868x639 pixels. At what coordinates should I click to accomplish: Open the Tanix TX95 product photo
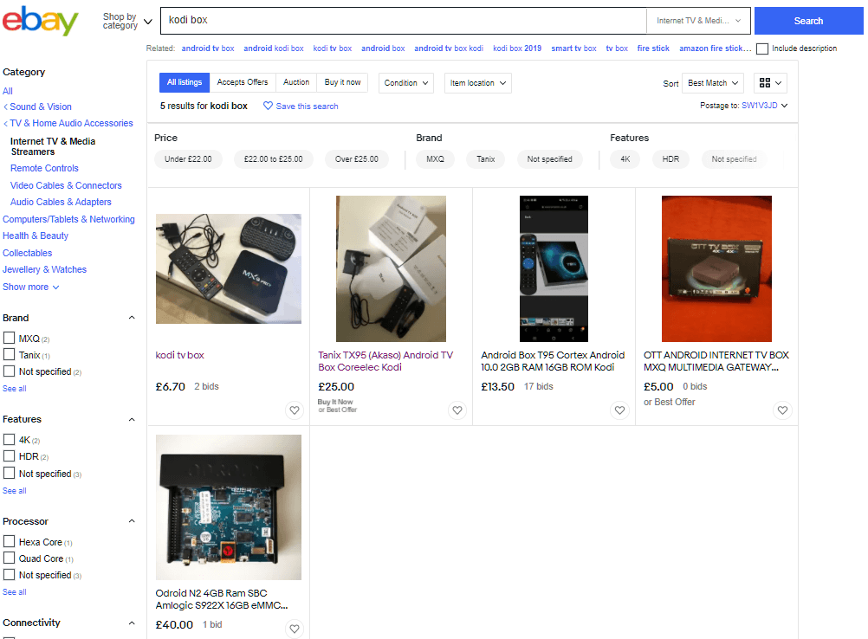coord(391,269)
